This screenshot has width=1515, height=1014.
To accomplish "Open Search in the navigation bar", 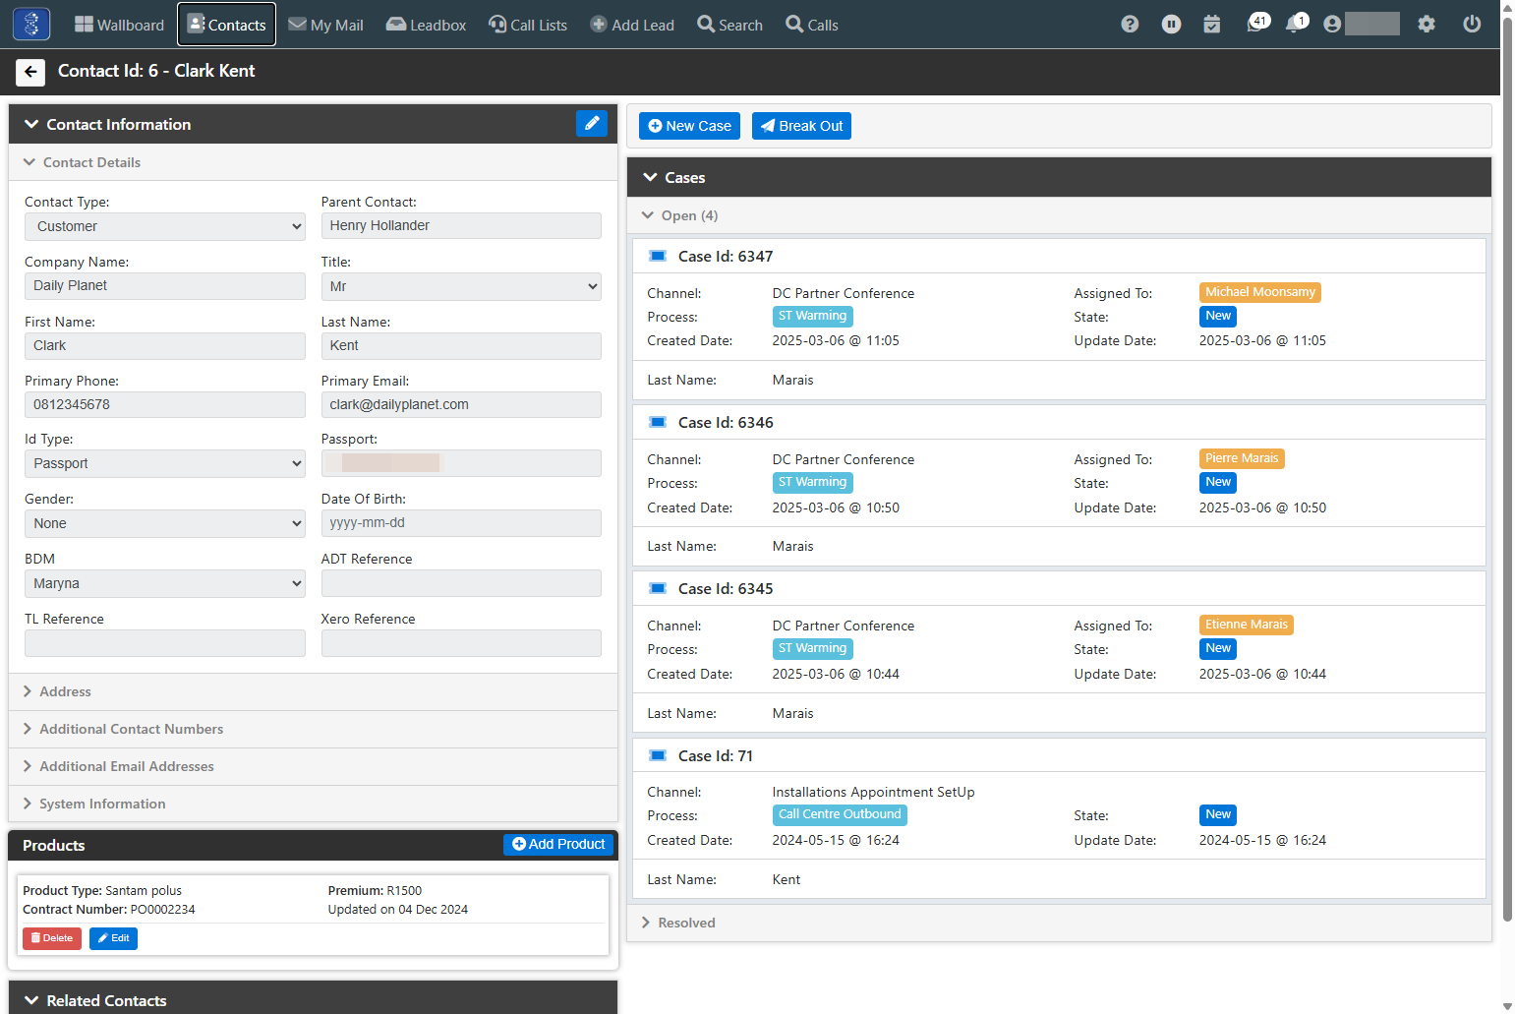I will tap(729, 25).
